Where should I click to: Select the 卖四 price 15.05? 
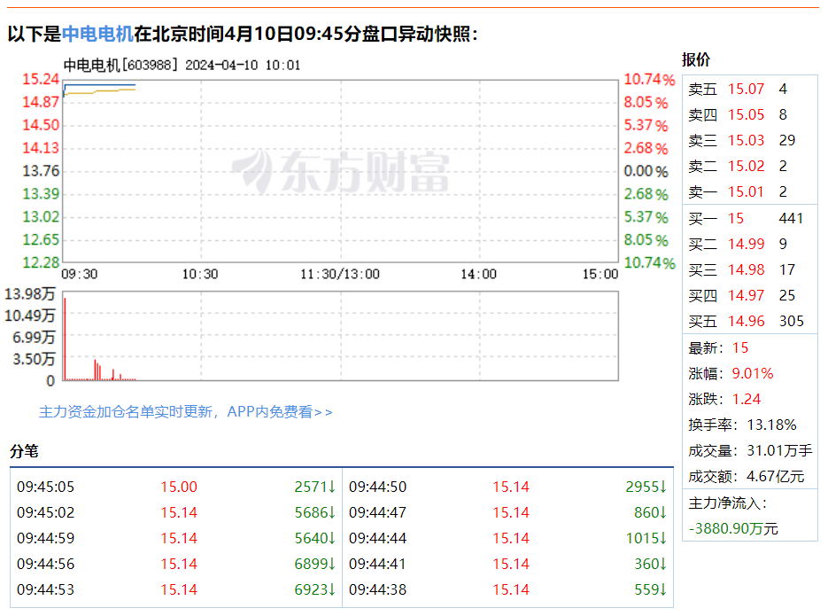coord(746,114)
